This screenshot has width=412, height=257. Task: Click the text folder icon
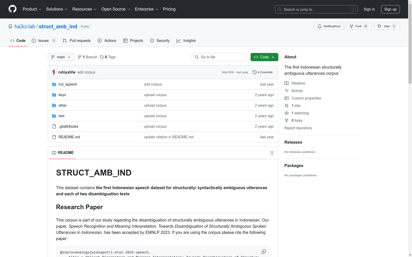54,116
